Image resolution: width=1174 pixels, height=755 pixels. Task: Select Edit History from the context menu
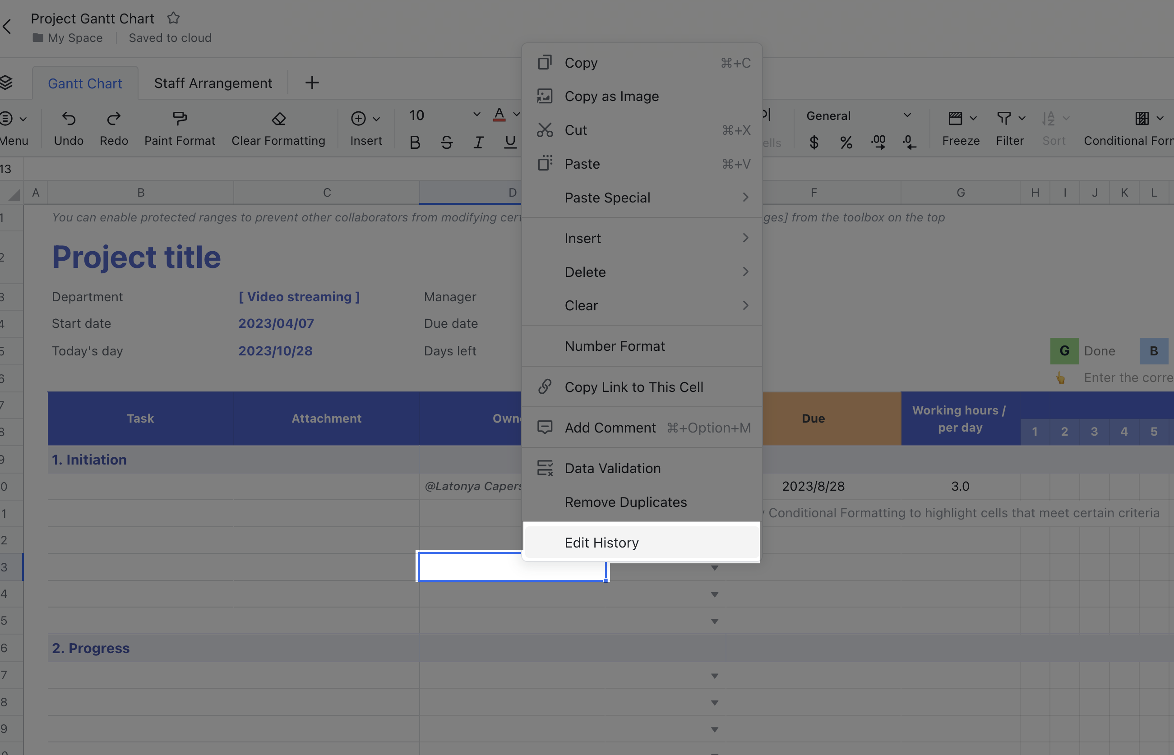click(602, 542)
